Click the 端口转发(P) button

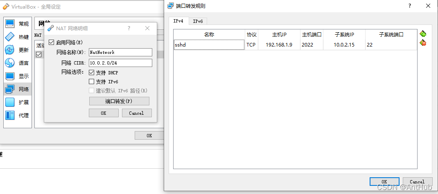tap(119, 101)
